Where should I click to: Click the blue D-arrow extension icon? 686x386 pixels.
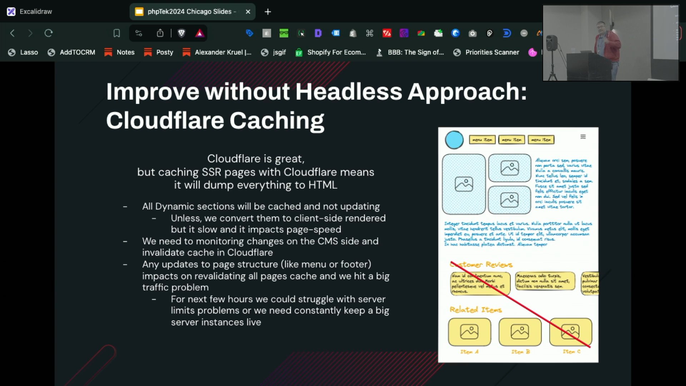507,33
